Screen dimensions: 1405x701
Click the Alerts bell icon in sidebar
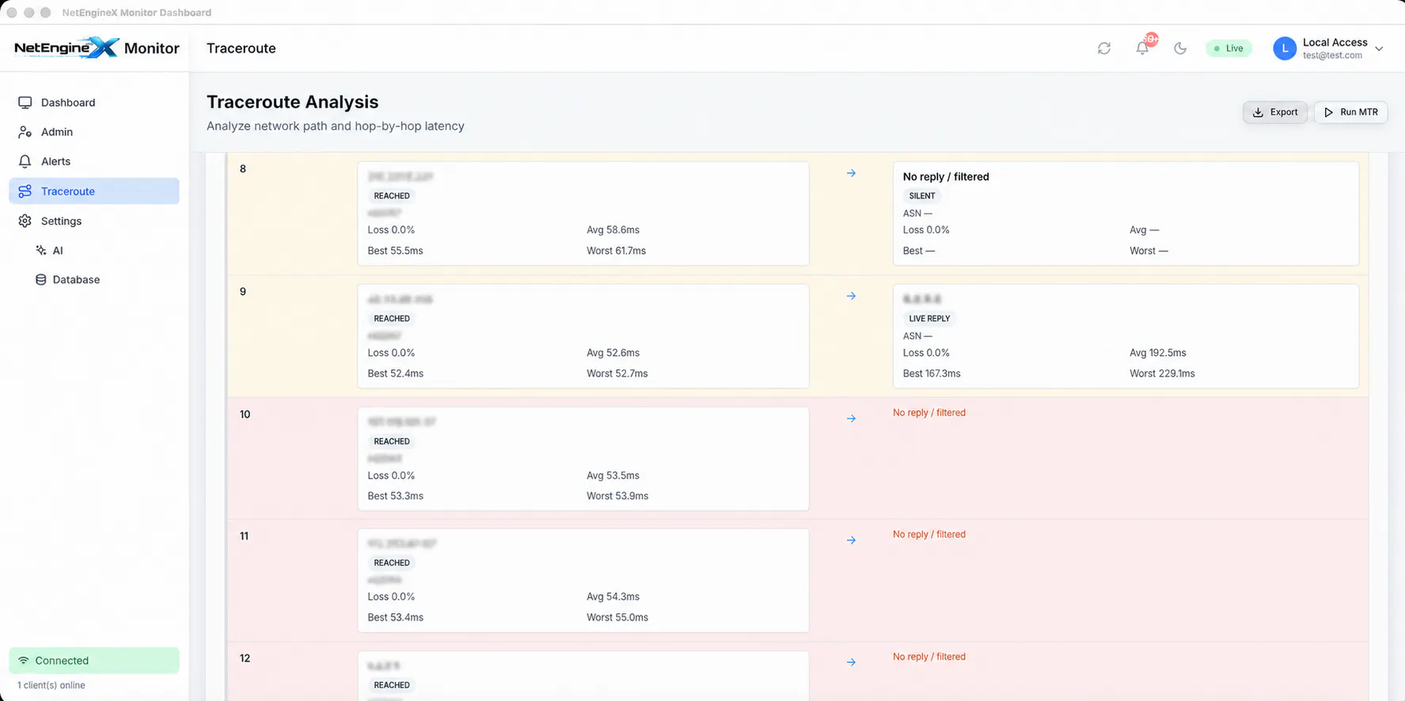(x=25, y=161)
